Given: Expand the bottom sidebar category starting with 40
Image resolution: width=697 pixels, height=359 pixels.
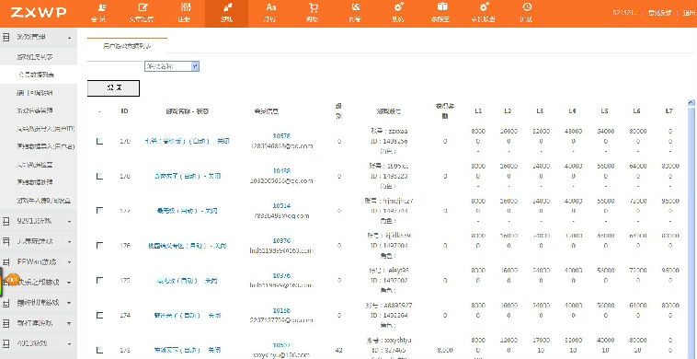Looking at the screenshot, I should [69, 343].
